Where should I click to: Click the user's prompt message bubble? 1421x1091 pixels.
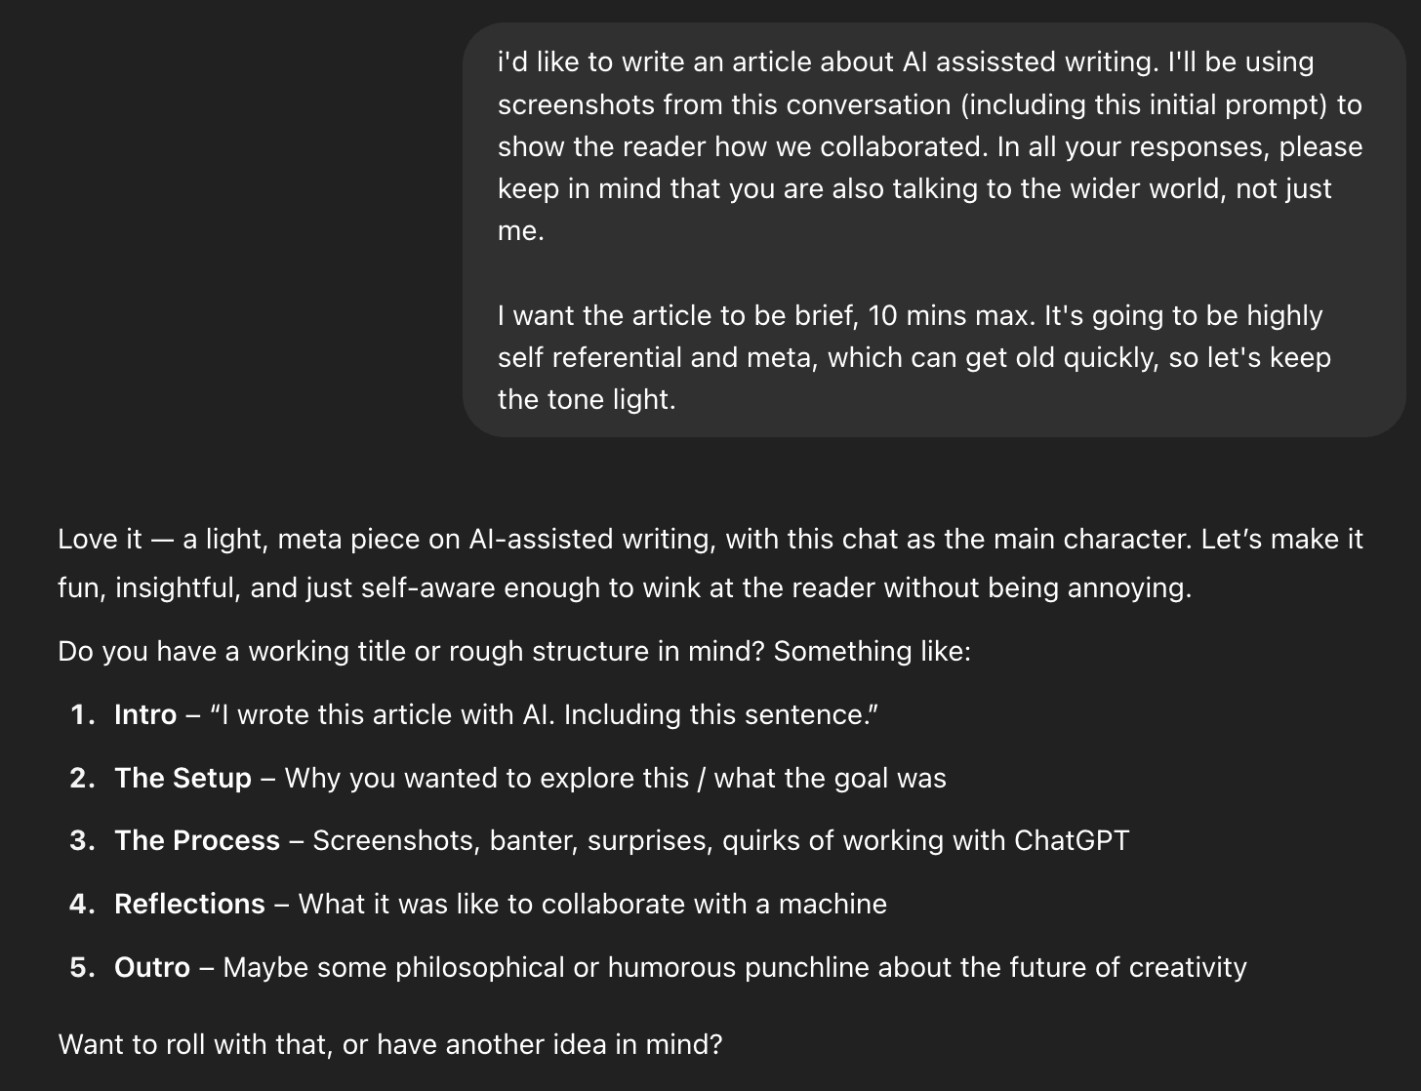tap(934, 230)
